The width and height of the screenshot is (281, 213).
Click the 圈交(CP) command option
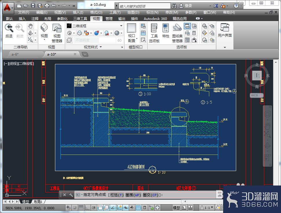click(151, 195)
